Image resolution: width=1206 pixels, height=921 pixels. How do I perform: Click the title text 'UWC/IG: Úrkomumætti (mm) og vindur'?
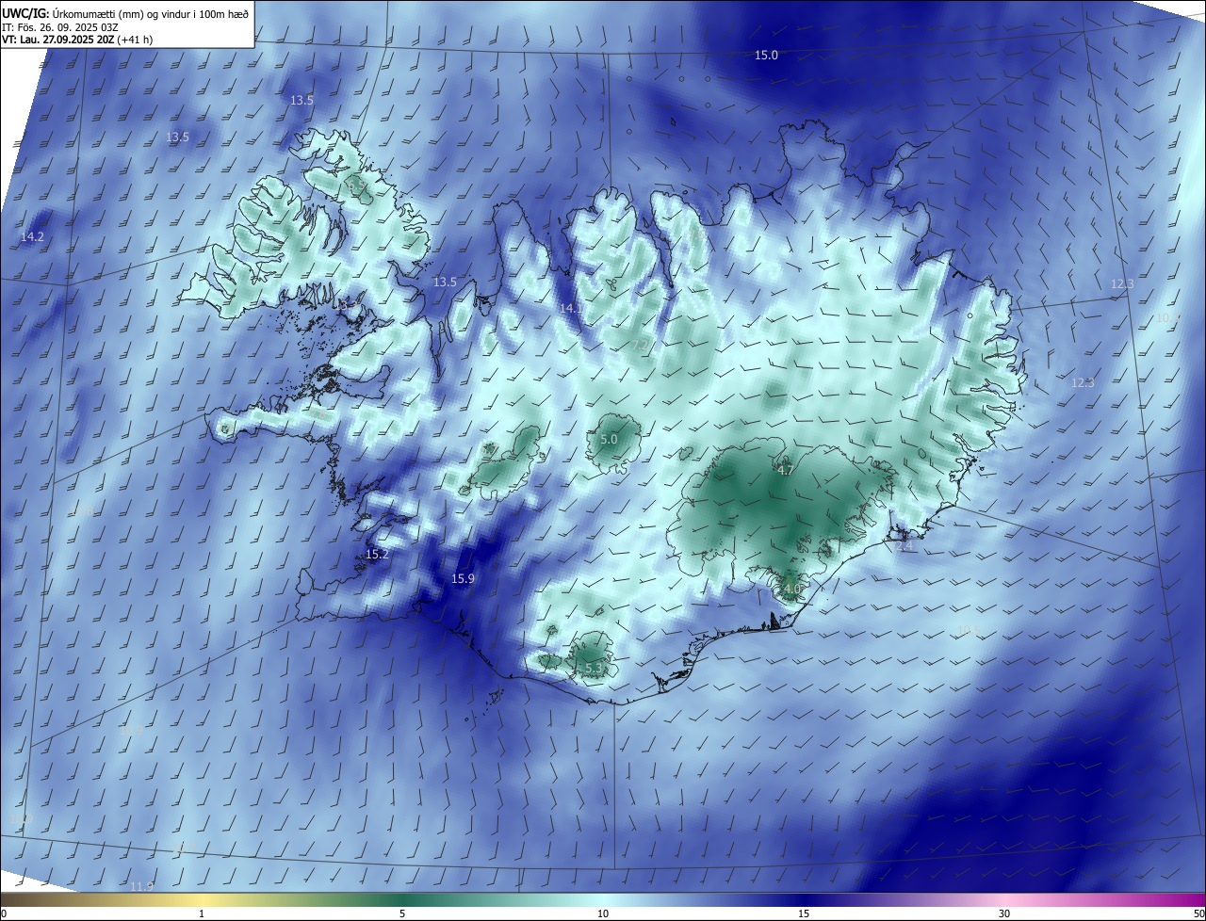coord(96,13)
